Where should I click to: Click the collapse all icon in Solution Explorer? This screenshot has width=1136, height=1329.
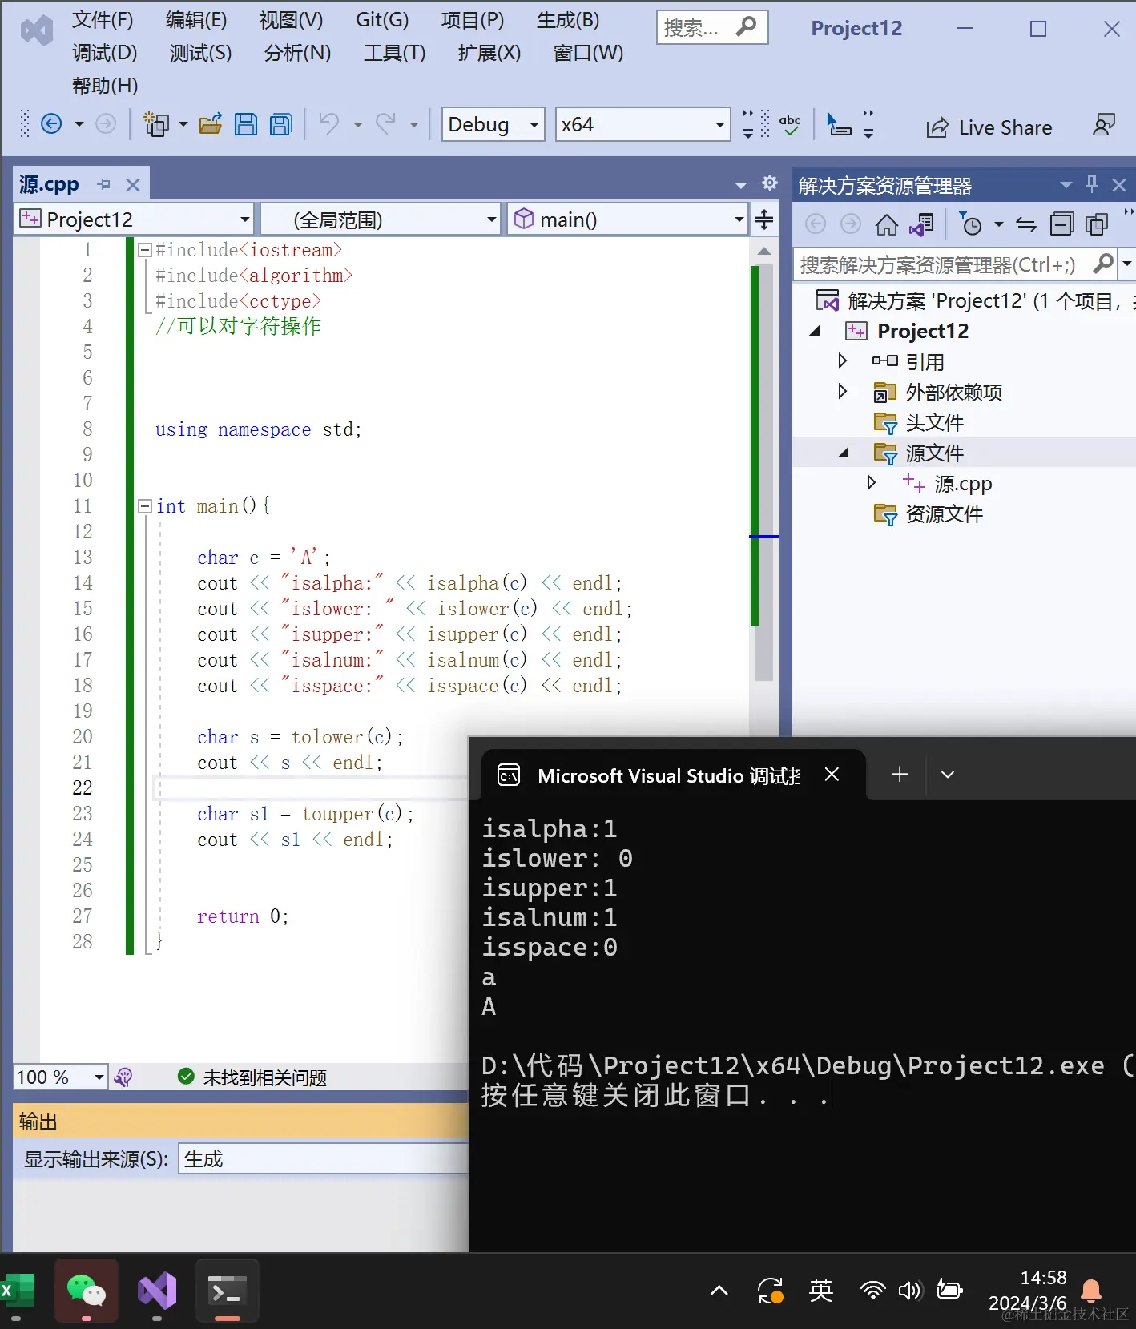pos(1061,224)
